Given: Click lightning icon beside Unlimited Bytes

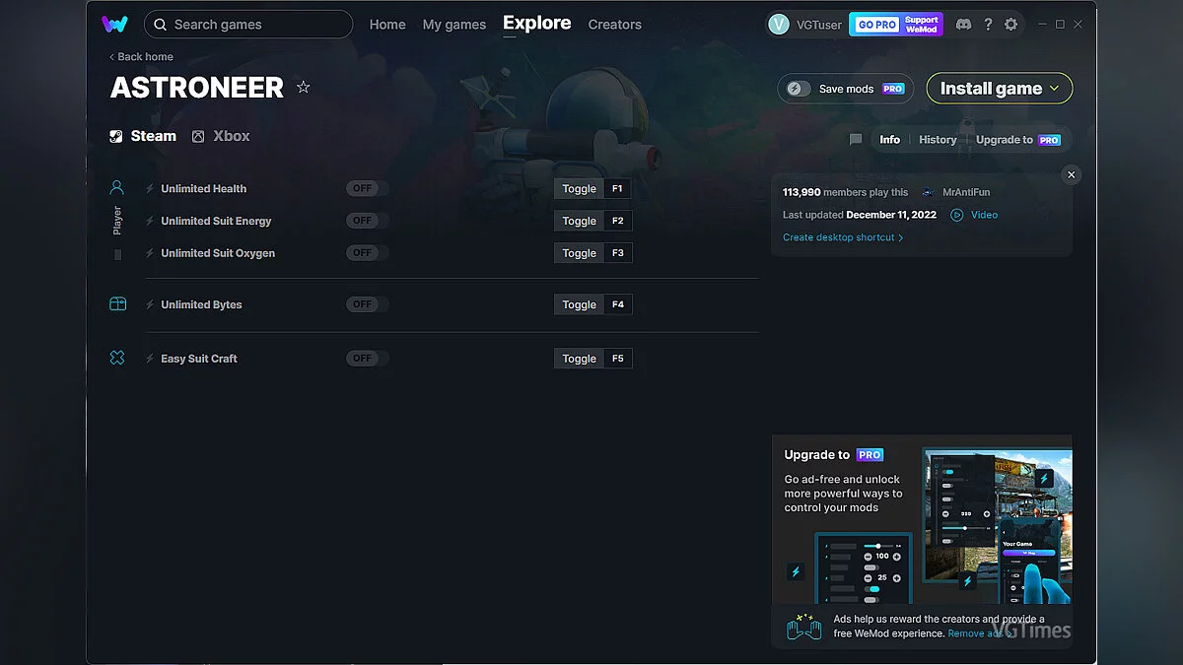Looking at the screenshot, I should pyautogui.click(x=150, y=304).
